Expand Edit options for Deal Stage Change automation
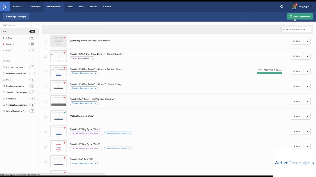This screenshot has height=177, width=316. [x=307, y=56]
